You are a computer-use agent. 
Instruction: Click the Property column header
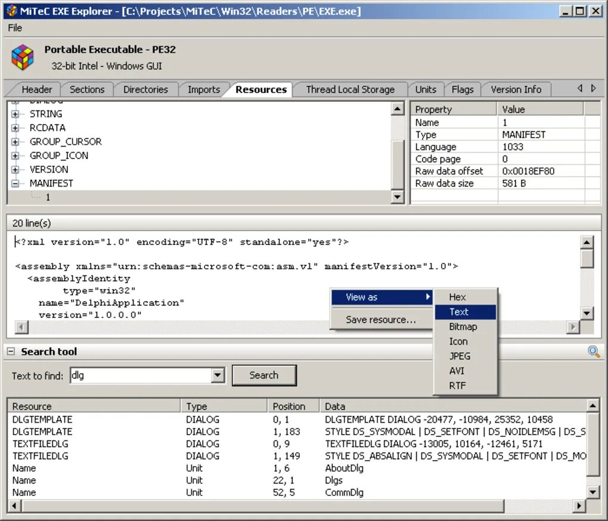pos(454,110)
